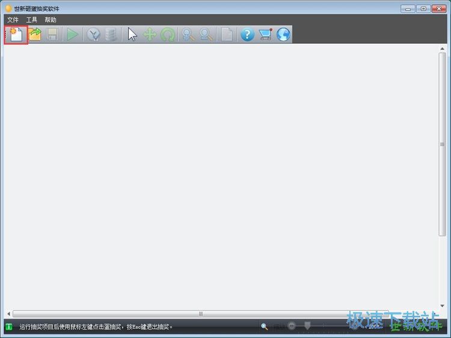Click the green status bar icon

tap(9, 327)
